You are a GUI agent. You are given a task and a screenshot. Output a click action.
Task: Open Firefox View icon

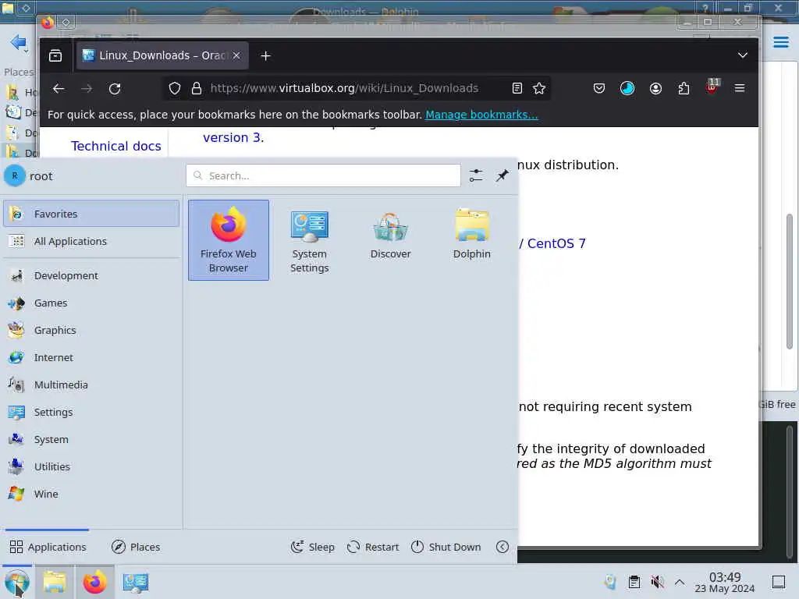(55, 55)
